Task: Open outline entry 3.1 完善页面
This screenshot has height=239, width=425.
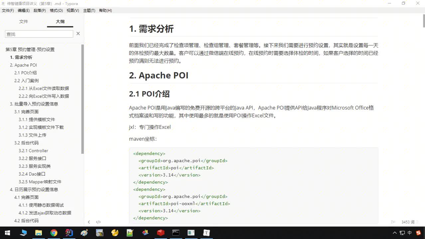Action: [x=26, y=112]
